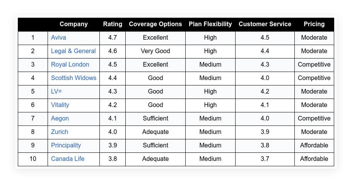Follow the Canada Life link
This screenshot has height=184, width=352.
[x=68, y=159]
